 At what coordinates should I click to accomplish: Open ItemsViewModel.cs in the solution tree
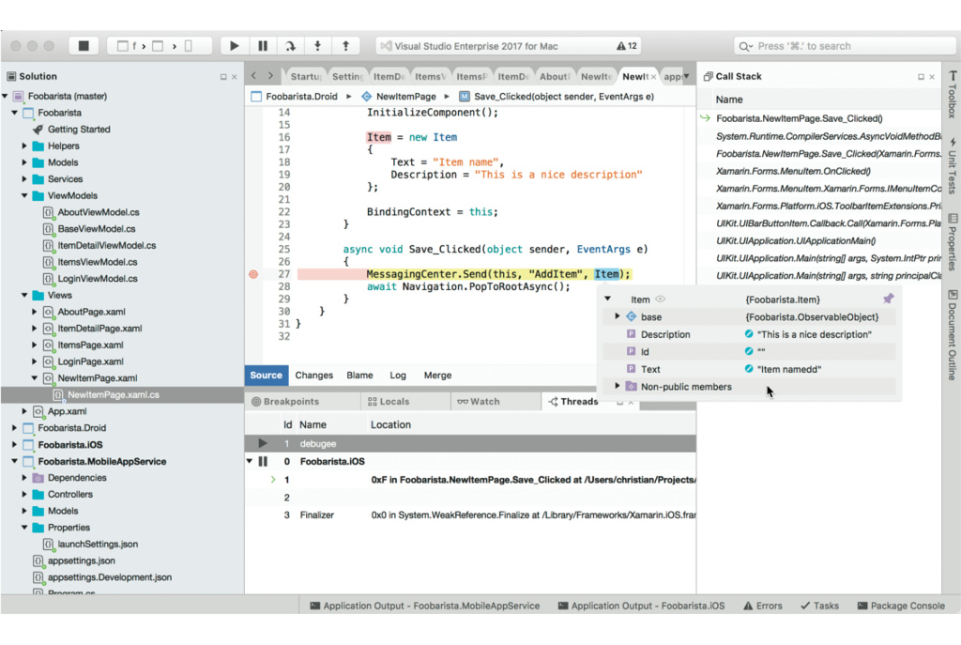tap(98, 262)
